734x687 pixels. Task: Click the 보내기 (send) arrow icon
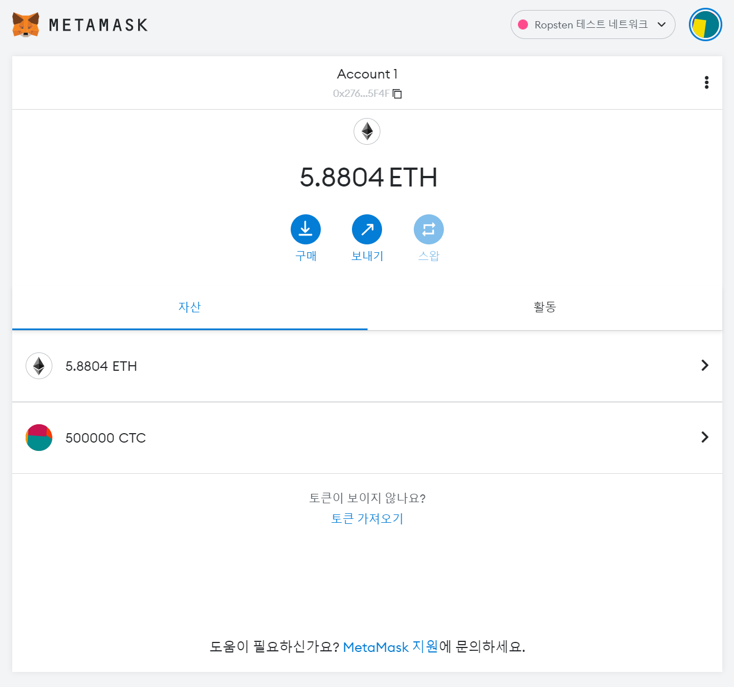367,229
